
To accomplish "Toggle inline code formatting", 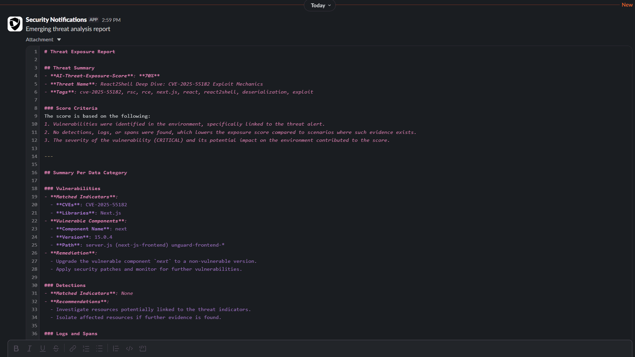I will 129,348.
